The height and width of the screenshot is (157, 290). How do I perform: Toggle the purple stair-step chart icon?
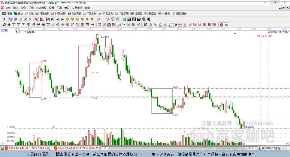[x=20, y=19]
